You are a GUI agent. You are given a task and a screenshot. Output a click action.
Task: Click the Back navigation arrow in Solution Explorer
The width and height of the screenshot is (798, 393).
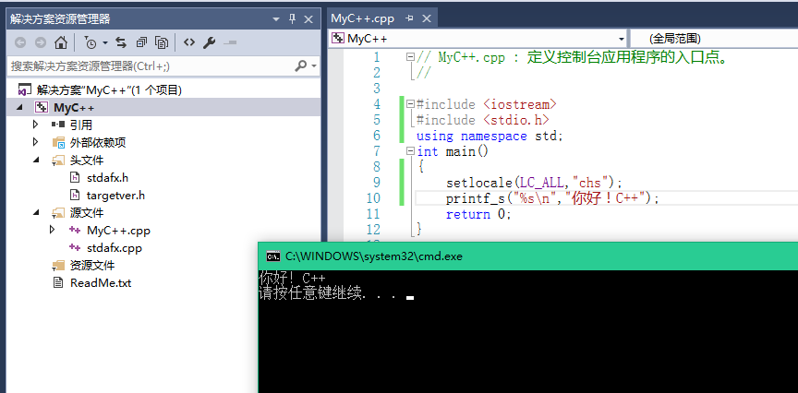tap(20, 42)
